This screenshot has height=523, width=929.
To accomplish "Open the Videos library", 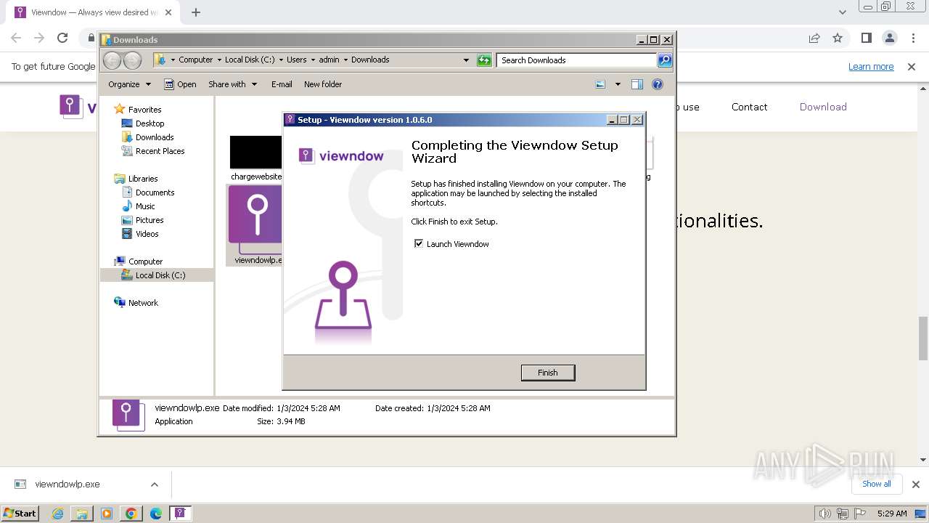I will 147,234.
